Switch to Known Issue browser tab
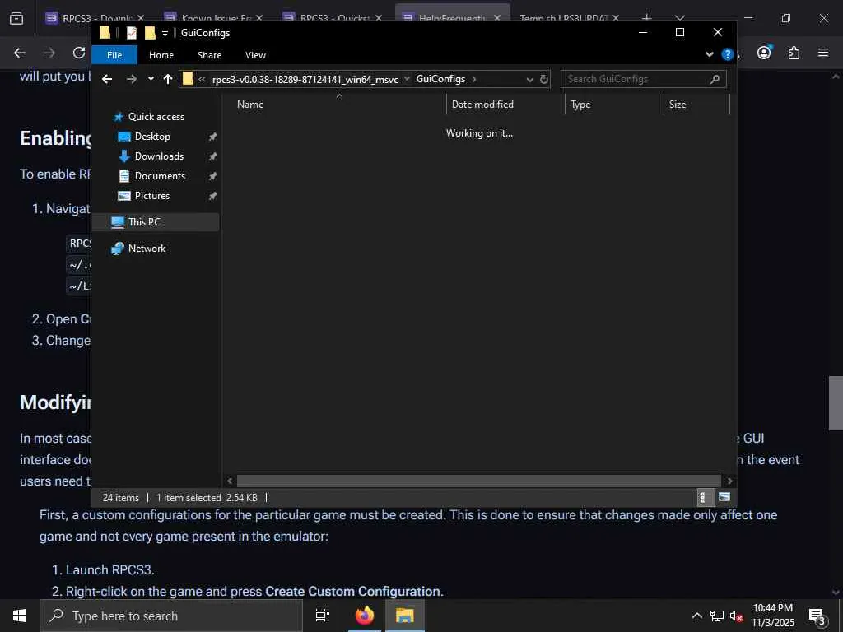The height and width of the screenshot is (632, 843). pos(213,19)
